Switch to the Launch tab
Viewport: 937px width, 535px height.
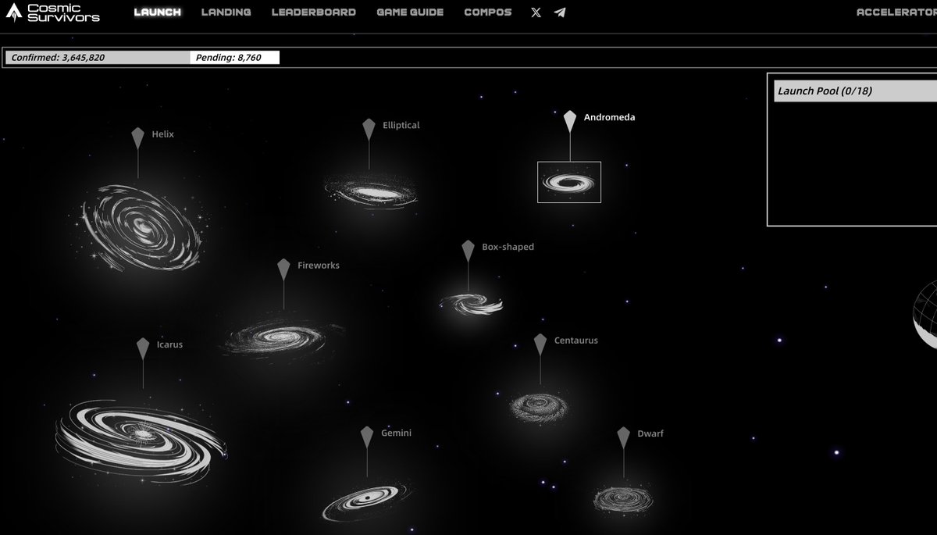coord(157,12)
